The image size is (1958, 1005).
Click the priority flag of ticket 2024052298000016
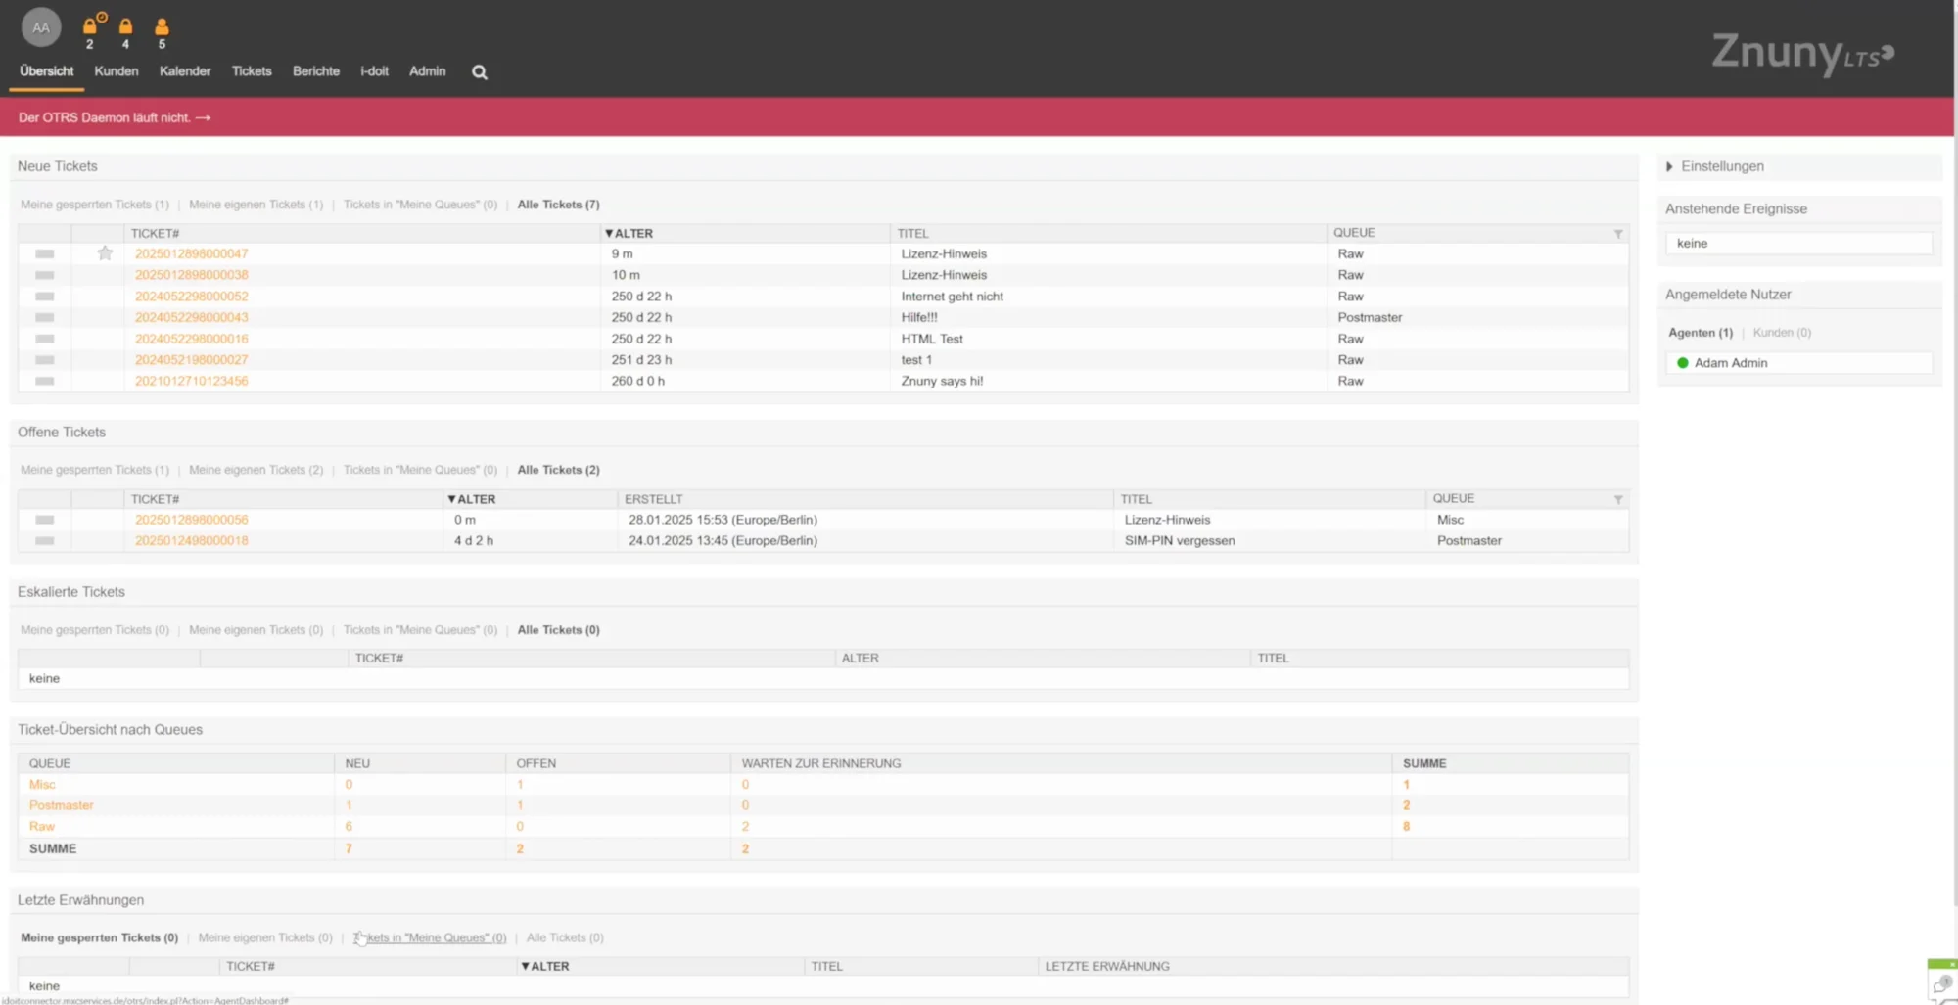click(x=45, y=339)
